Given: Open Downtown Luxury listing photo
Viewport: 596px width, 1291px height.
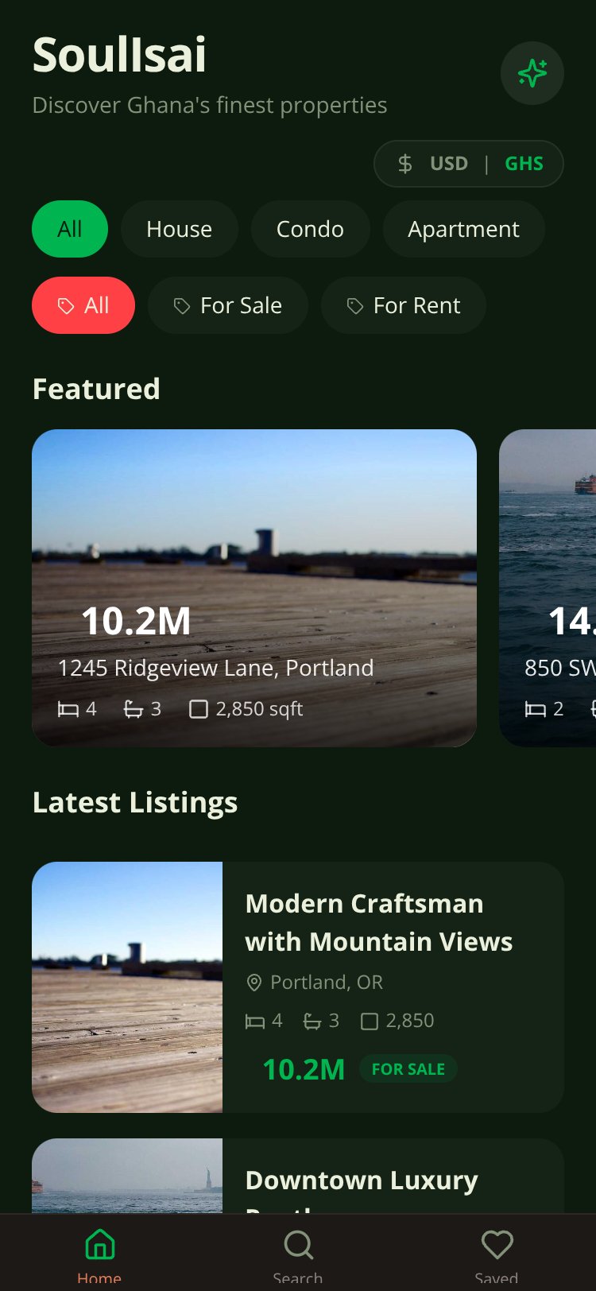Looking at the screenshot, I should (127, 1176).
